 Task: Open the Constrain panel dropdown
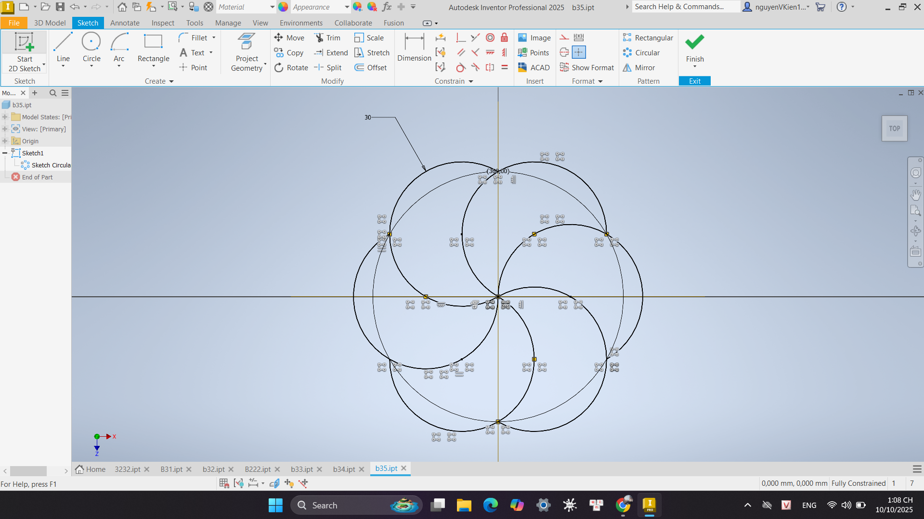470,81
